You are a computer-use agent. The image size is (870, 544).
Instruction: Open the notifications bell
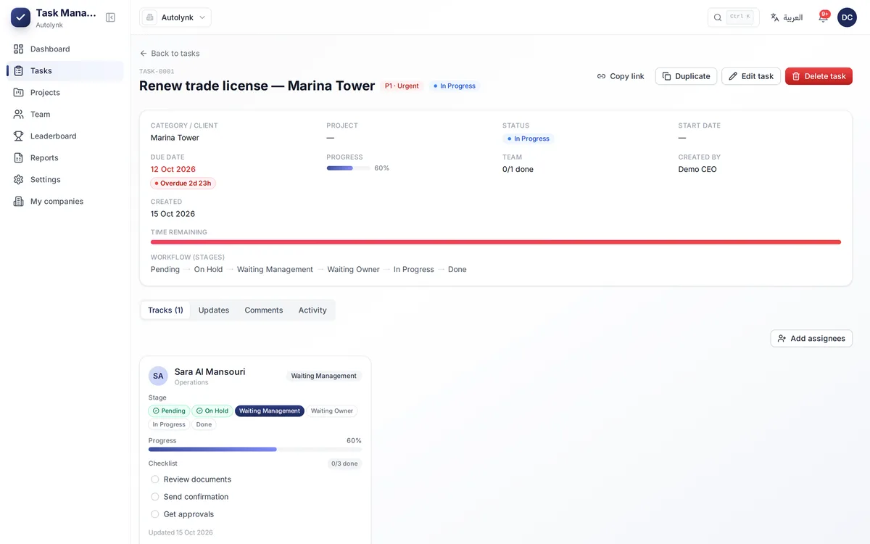point(823,17)
